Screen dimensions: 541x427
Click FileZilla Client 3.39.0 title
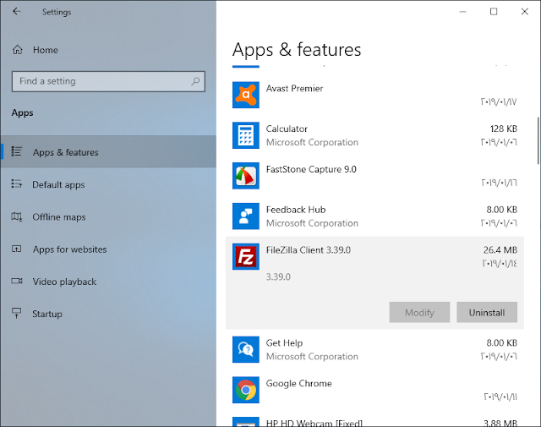coord(308,250)
